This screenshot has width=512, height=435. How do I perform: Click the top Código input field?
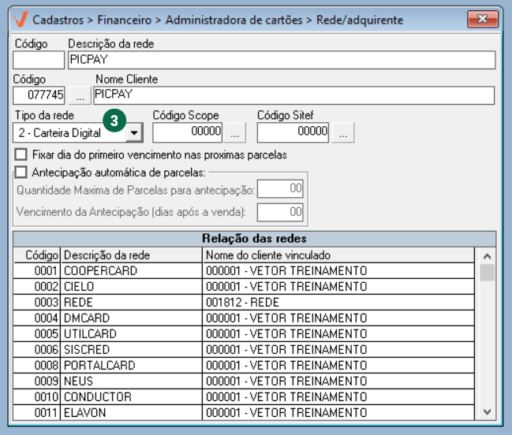pos(39,60)
